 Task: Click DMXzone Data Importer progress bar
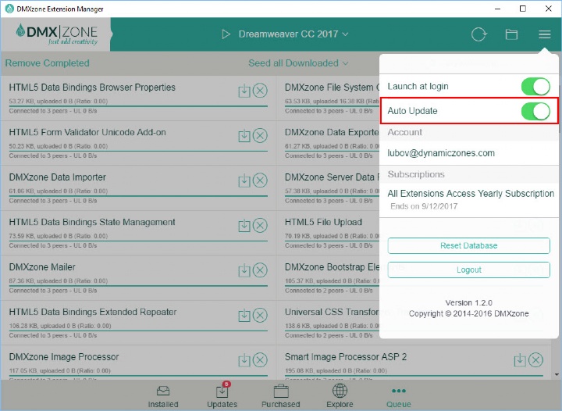[138, 196]
